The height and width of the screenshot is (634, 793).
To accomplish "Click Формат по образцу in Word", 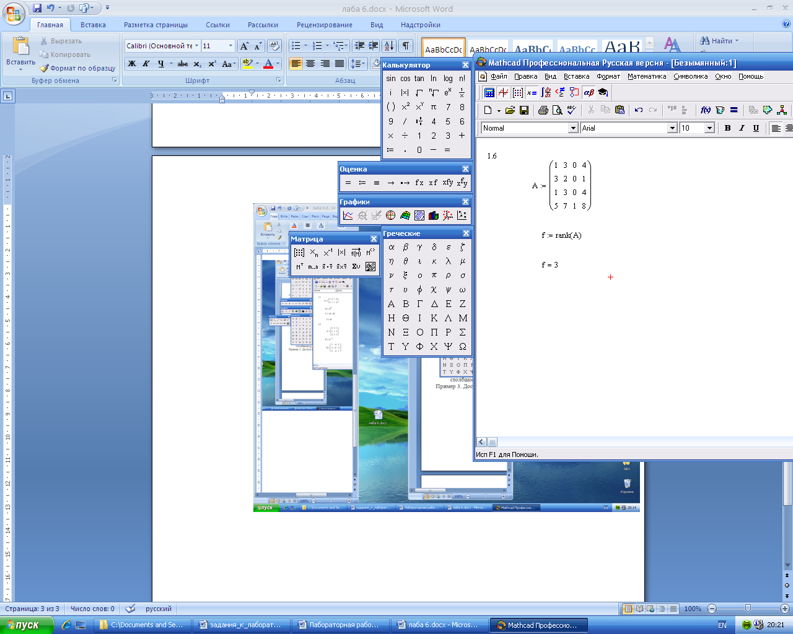I will pyautogui.click(x=78, y=68).
